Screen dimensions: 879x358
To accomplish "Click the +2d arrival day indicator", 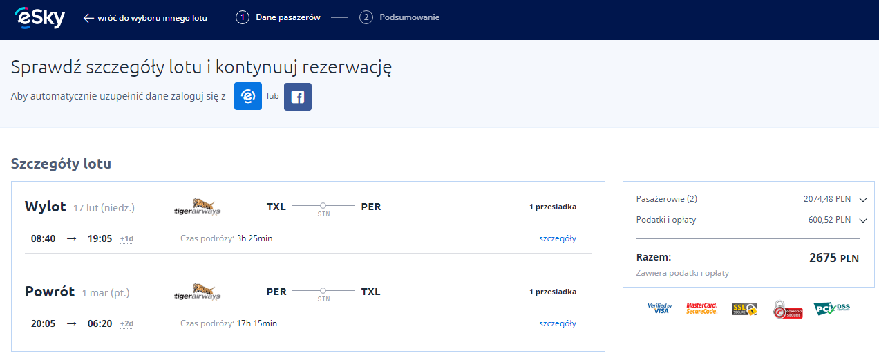I will coord(126,324).
